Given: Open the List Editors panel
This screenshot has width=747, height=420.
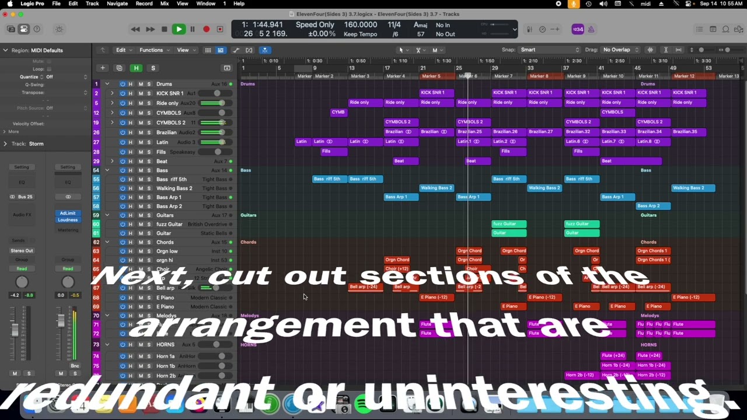Looking at the screenshot, I should coord(699,29).
